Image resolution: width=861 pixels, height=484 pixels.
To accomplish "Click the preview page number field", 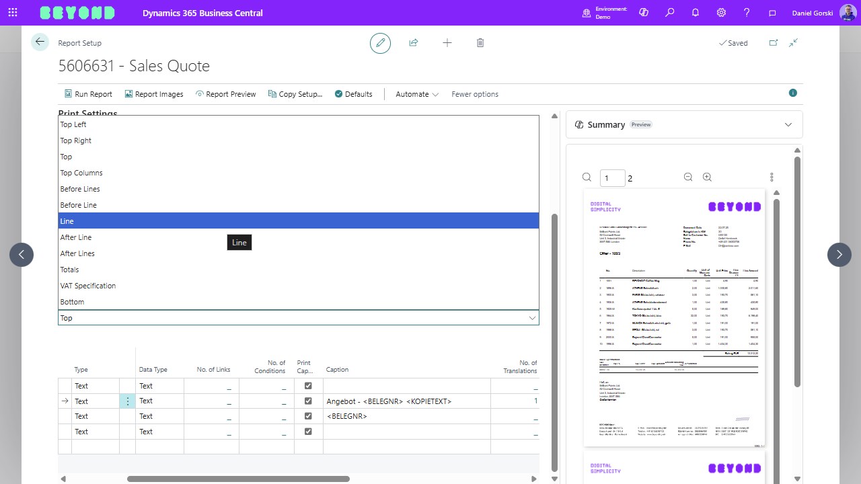I will pos(612,178).
